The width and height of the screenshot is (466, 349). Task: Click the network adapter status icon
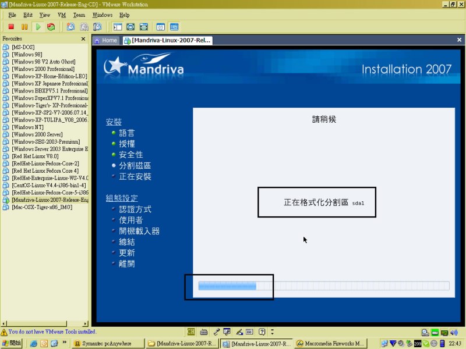[x=444, y=332]
